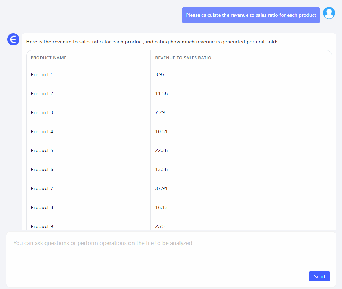
Task: Click the 3.97 ratio value
Action: (160, 74)
